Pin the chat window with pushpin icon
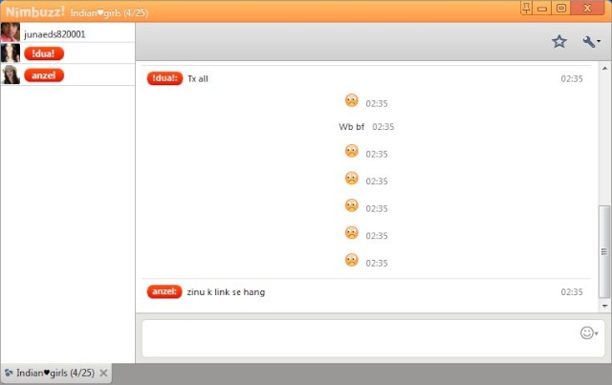The width and height of the screenshot is (612, 385). [526, 8]
